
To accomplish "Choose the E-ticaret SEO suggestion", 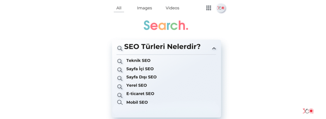I will click(140, 94).
